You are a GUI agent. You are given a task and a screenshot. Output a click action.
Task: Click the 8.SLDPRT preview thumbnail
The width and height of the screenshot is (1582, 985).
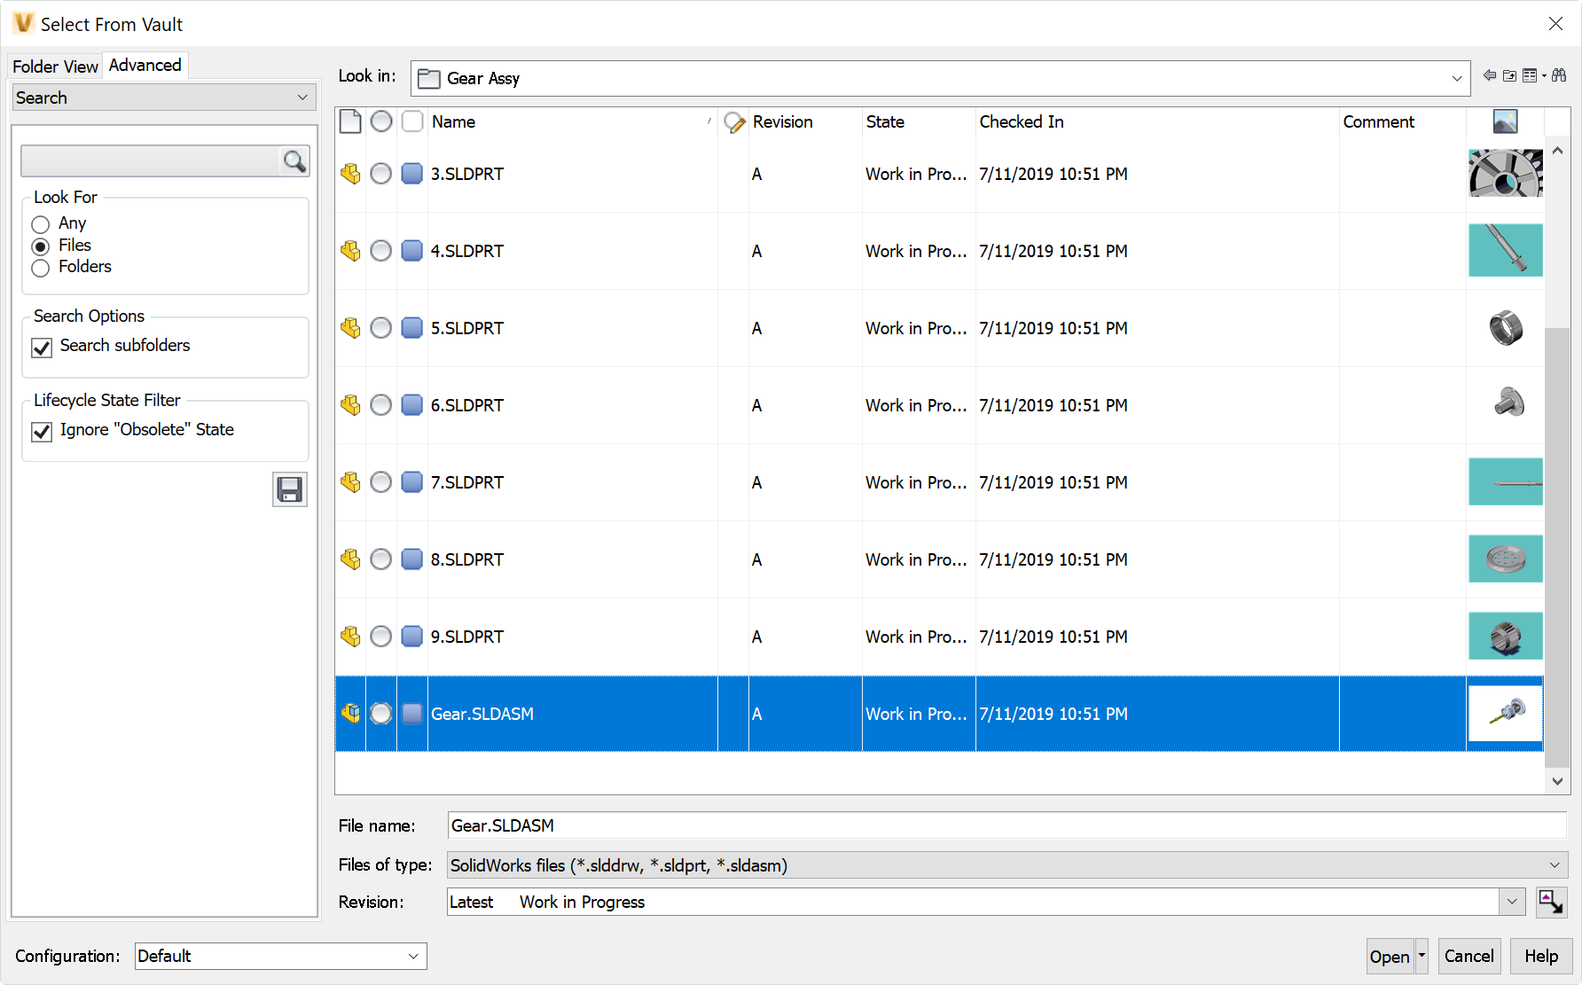(x=1506, y=559)
